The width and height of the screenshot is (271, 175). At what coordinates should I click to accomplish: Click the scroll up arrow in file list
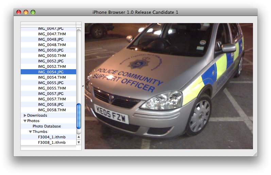79,137
